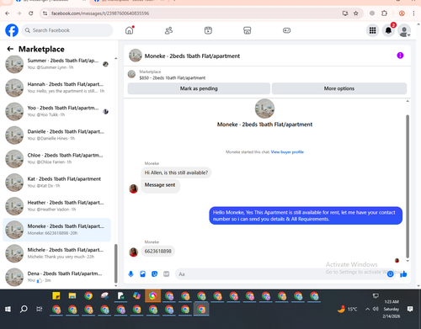Click the chat pane vertical scrollbar
The width and height of the screenshot is (421, 329).
408,186
